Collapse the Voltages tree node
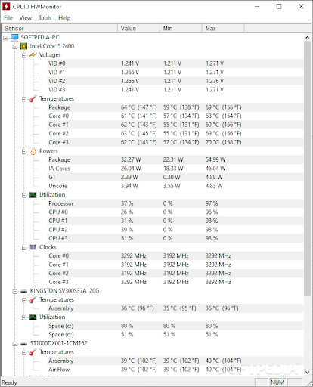Screen dimensions: 313x387 pyautogui.click(x=24, y=55)
